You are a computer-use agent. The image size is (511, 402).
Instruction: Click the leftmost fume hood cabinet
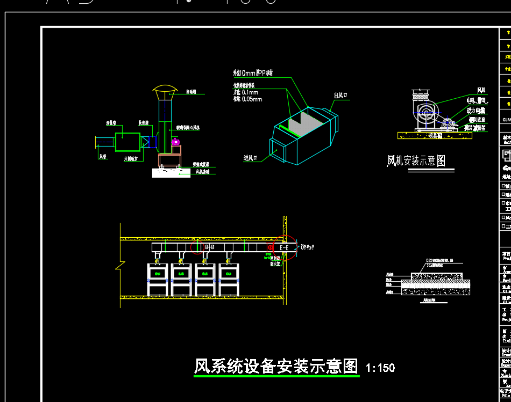coord(158,278)
